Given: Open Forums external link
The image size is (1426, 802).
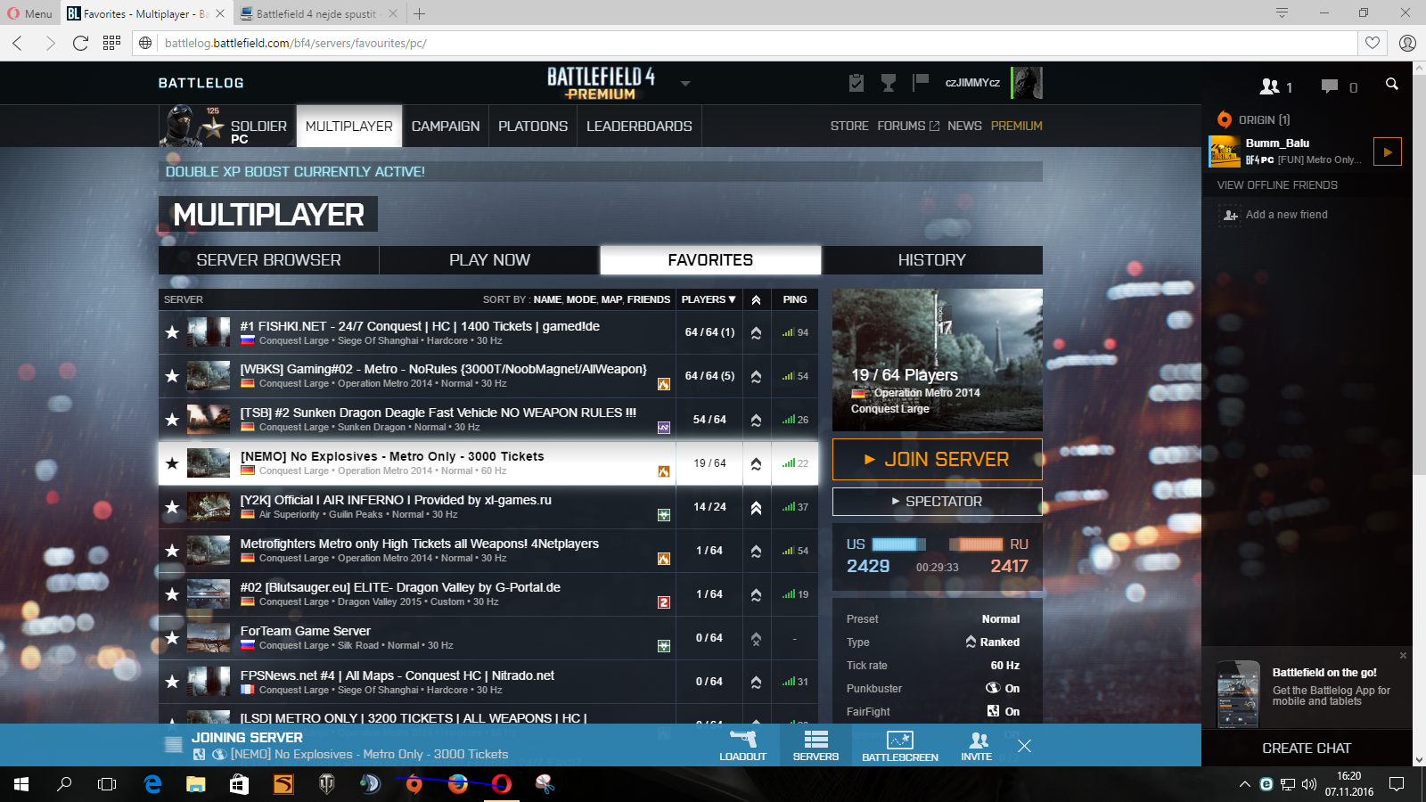Looking at the screenshot, I should tap(908, 127).
